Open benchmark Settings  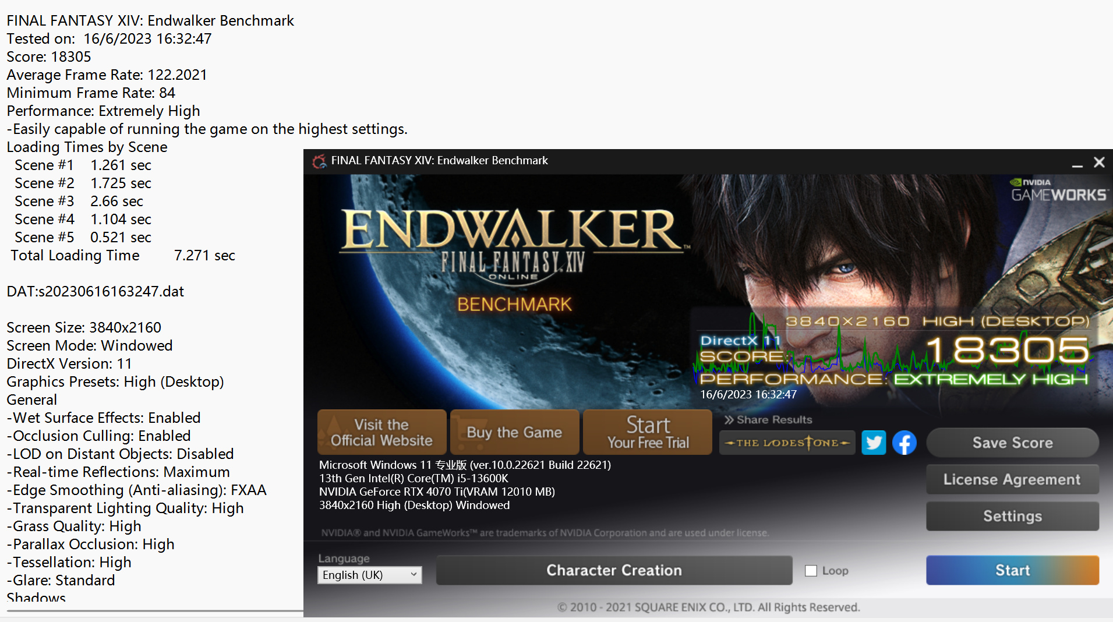click(x=1013, y=516)
